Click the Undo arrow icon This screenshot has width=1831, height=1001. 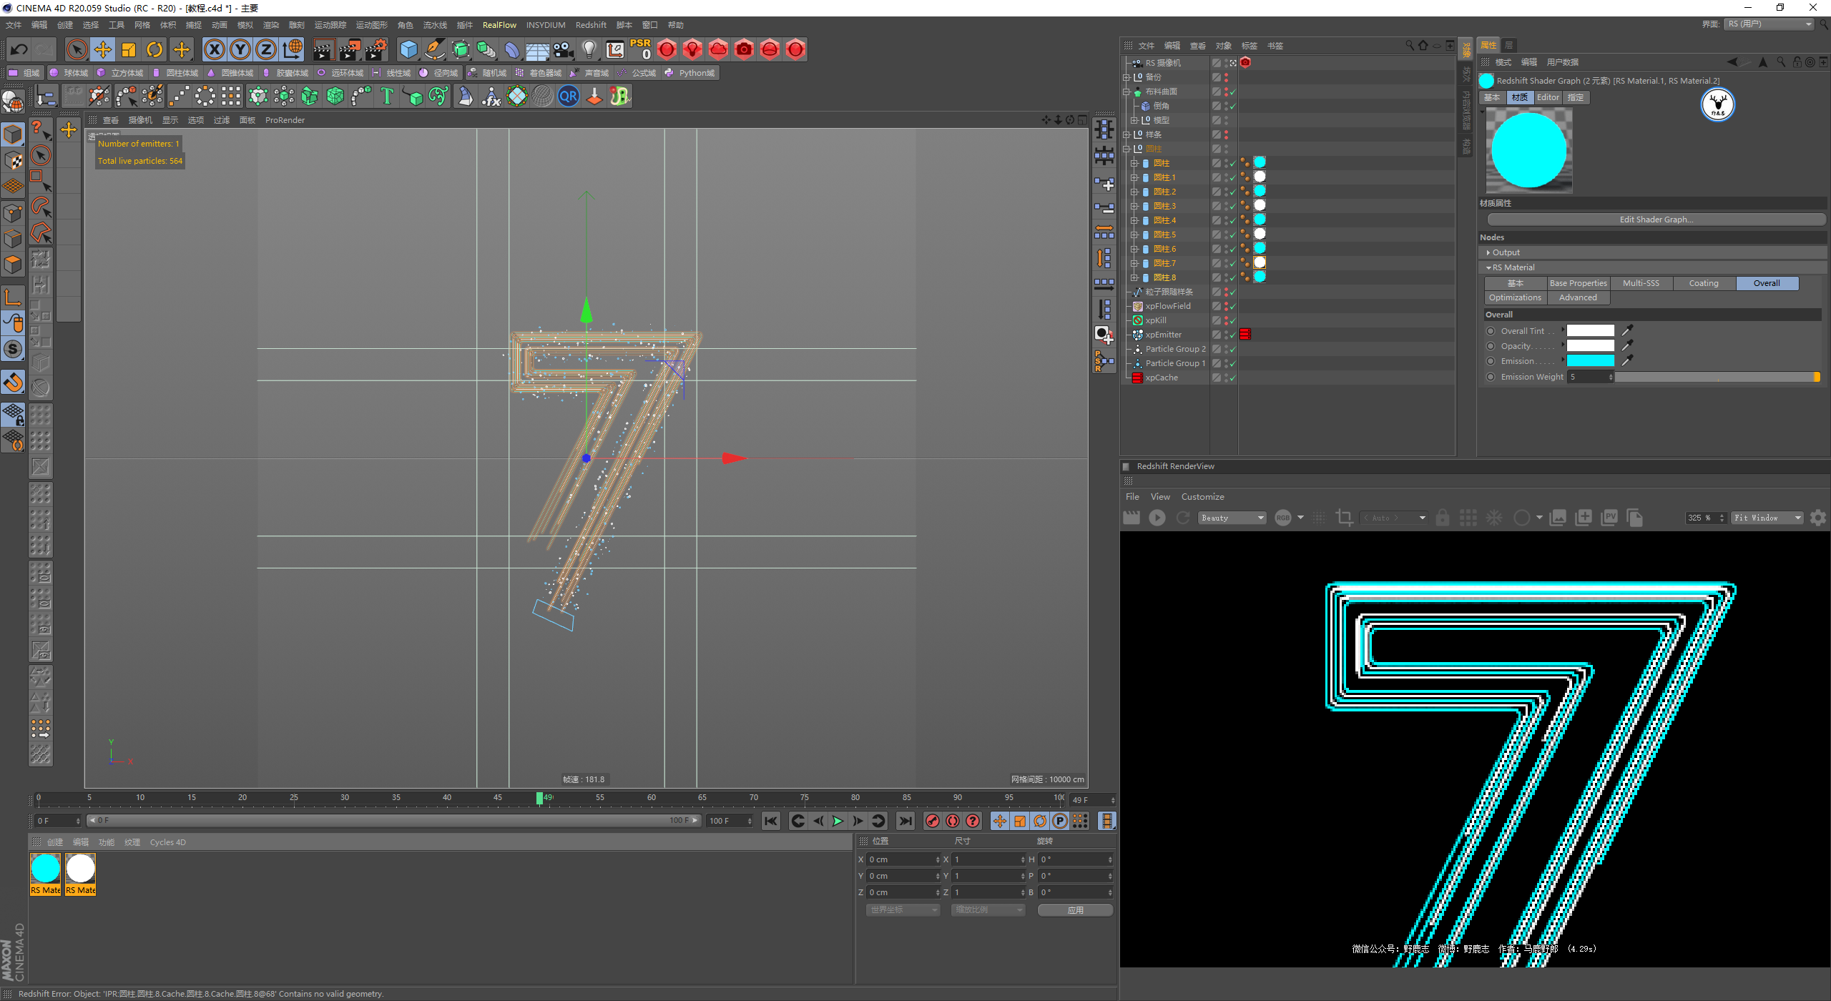pyautogui.click(x=19, y=49)
